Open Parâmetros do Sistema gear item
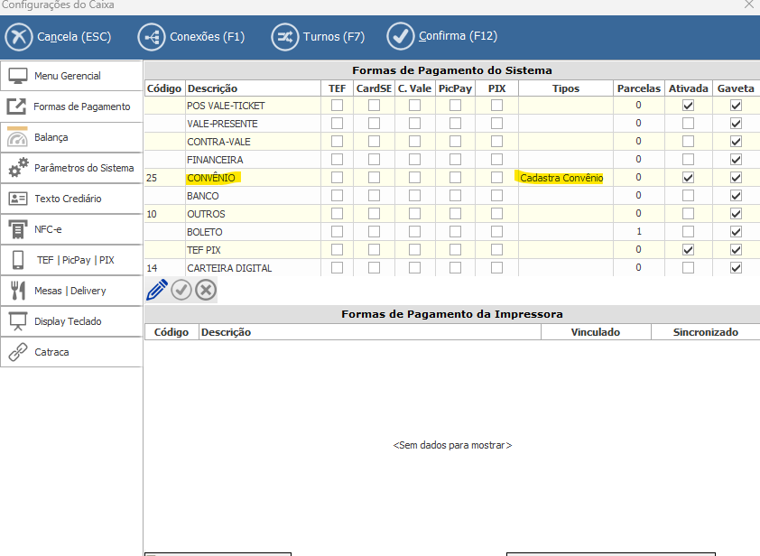Screen dimensions: 760x556 (71, 168)
